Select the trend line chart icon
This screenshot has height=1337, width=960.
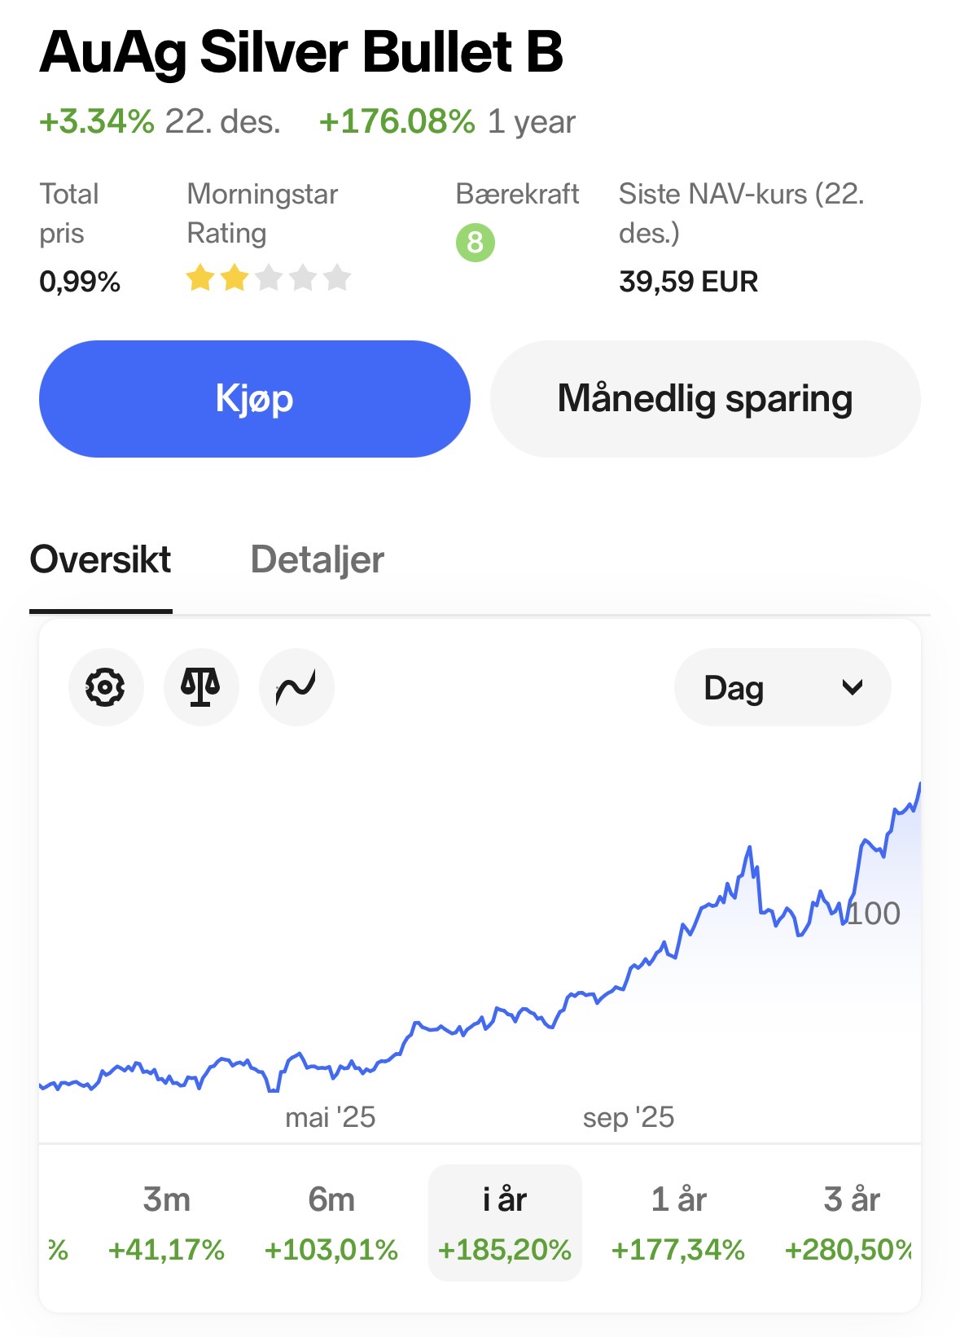[x=296, y=687]
